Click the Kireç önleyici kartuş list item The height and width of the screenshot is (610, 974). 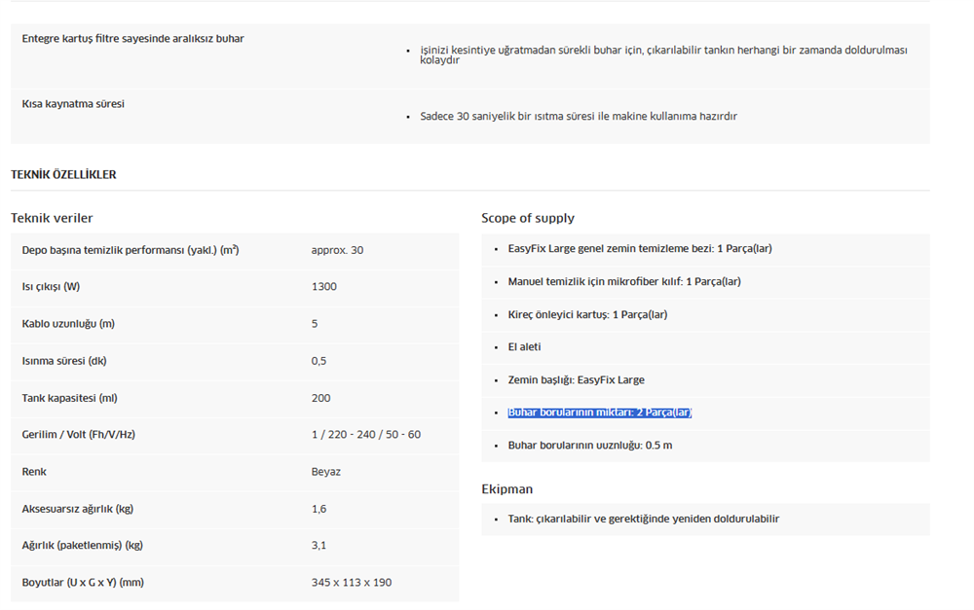587,314
